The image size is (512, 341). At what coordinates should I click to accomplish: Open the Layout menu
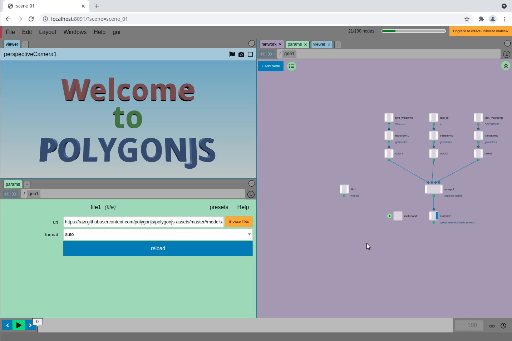(48, 32)
